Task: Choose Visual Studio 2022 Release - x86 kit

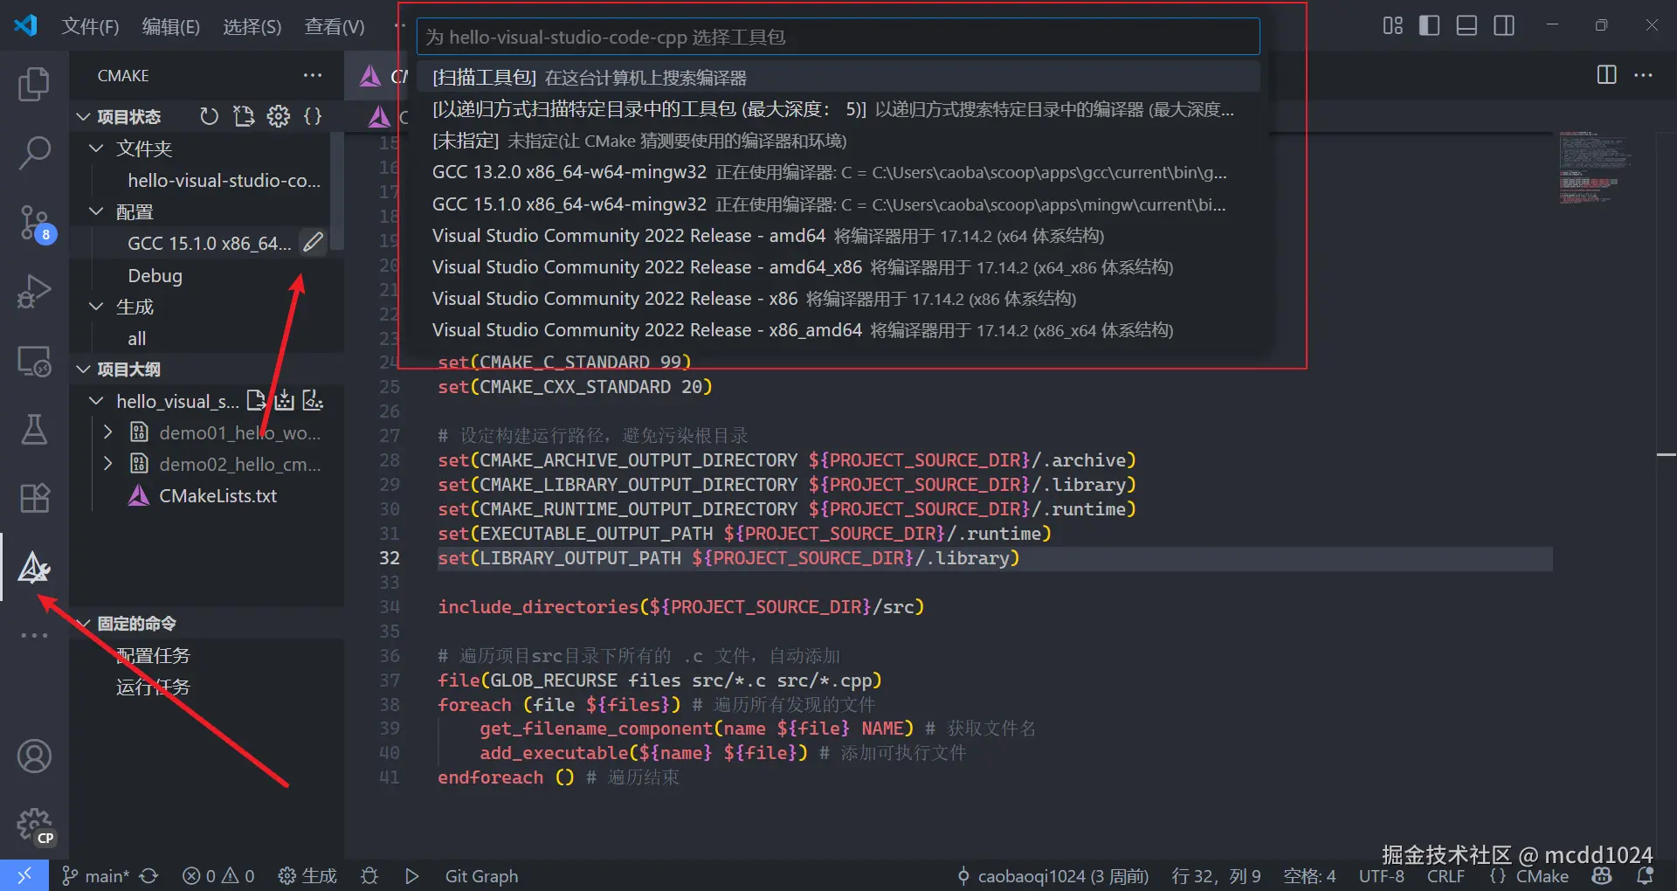Action: [838, 298]
